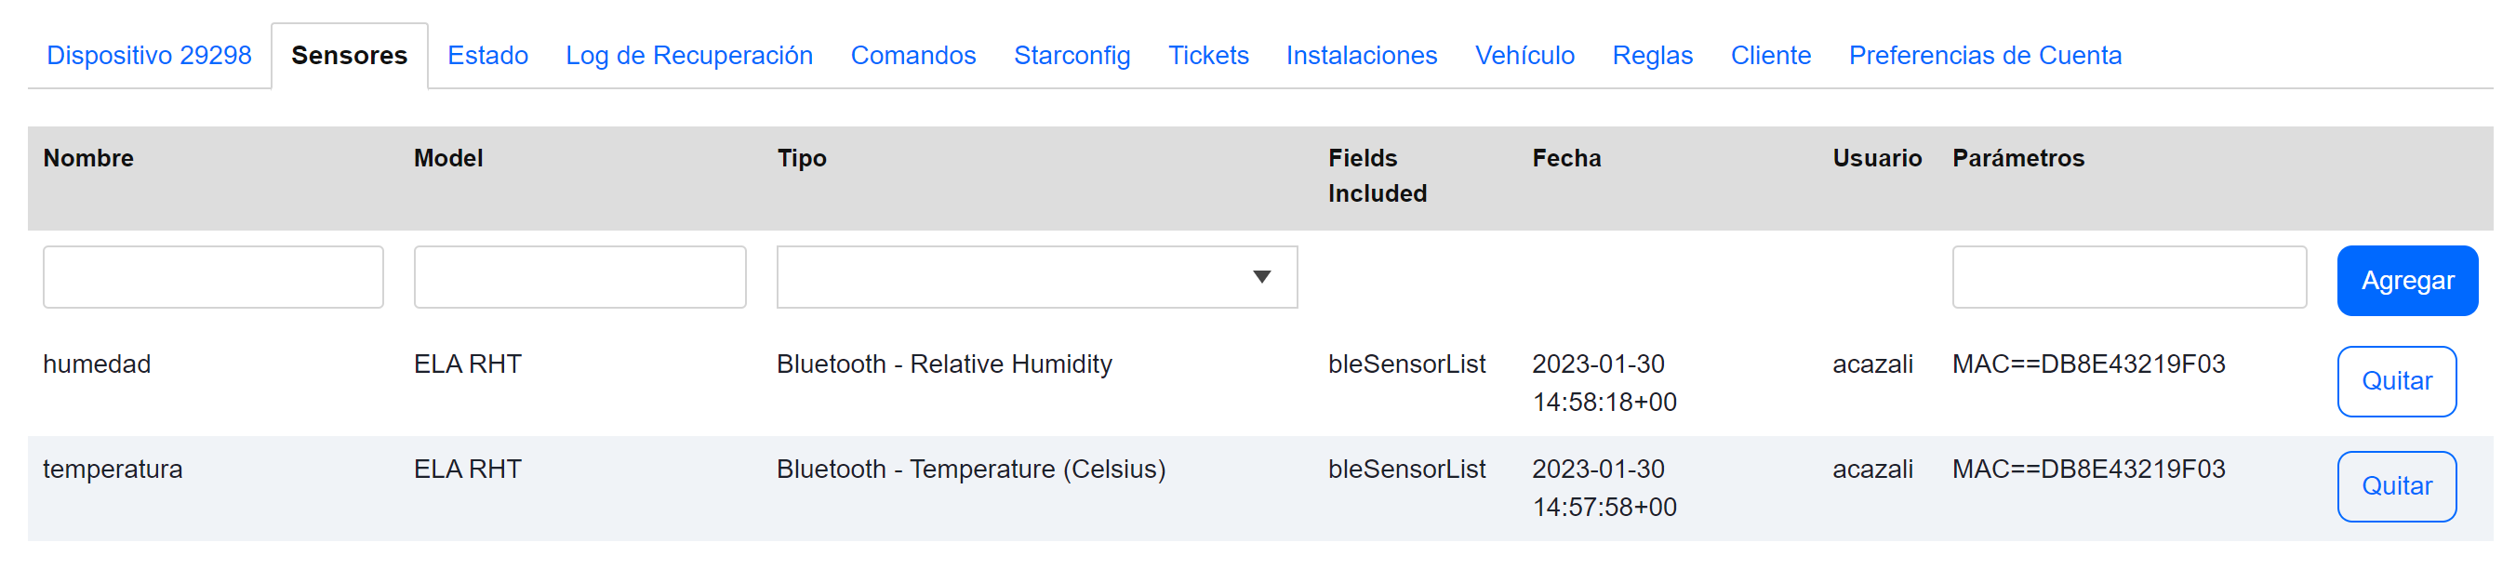Click the Parámetros input field

tap(2128, 277)
